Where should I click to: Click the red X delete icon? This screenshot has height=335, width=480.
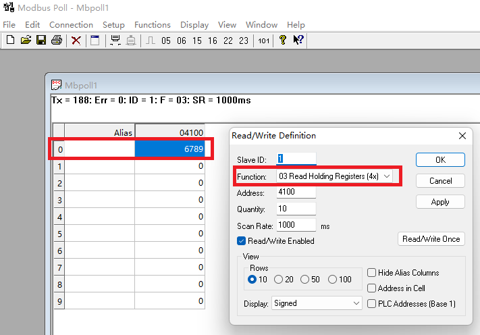click(76, 41)
